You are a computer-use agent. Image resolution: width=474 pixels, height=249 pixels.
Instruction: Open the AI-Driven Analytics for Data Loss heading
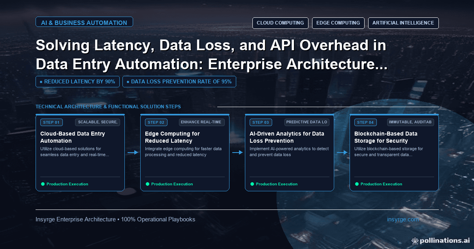pos(287,137)
